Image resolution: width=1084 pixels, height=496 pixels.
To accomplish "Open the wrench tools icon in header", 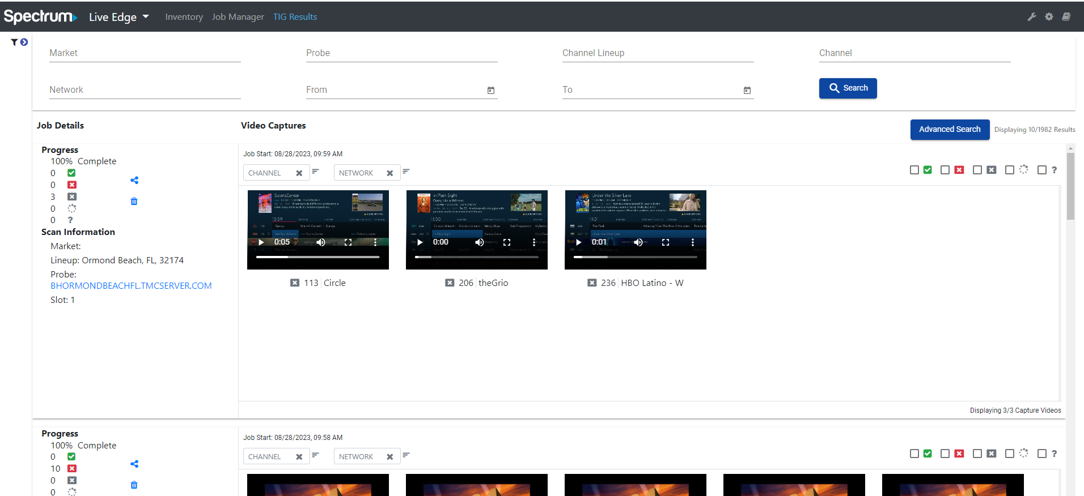I will [x=1032, y=17].
